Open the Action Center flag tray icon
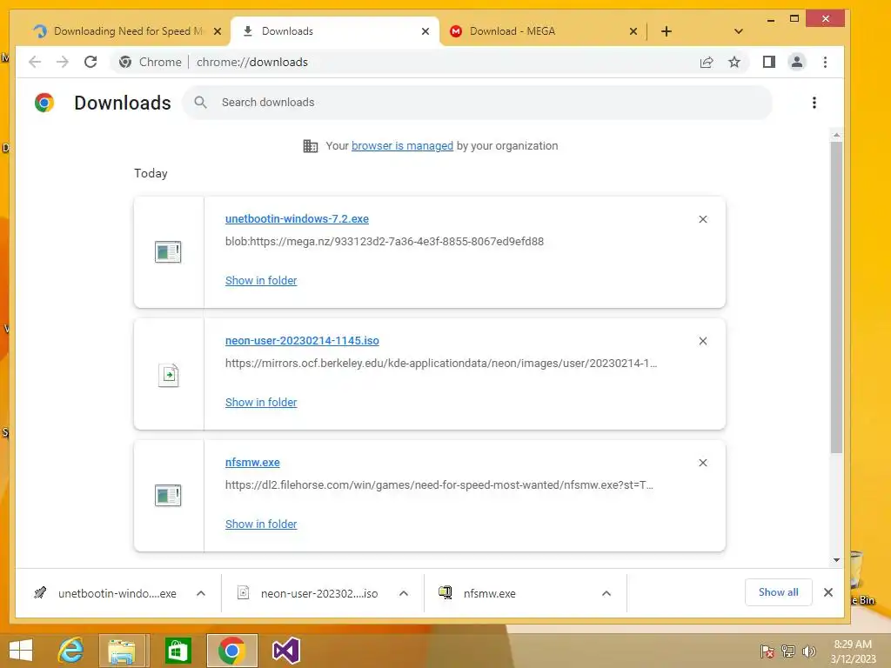 [767, 651]
